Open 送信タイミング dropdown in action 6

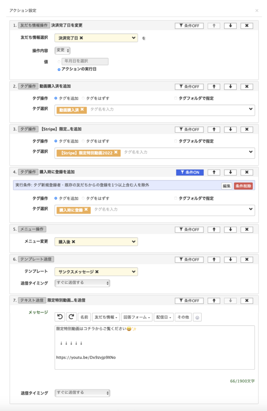point(82,283)
